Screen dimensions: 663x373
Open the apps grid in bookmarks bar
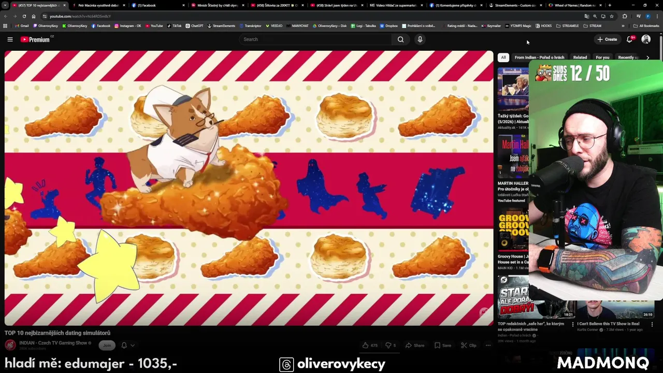pos(5,25)
